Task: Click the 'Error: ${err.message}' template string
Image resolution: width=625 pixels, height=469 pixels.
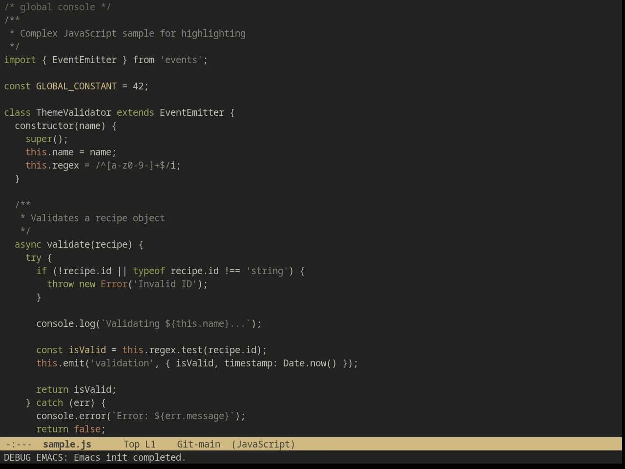Action: pos(173,416)
